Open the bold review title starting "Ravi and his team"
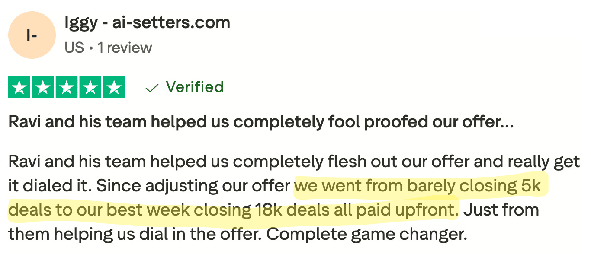This screenshot has width=591, height=254. tap(260, 123)
